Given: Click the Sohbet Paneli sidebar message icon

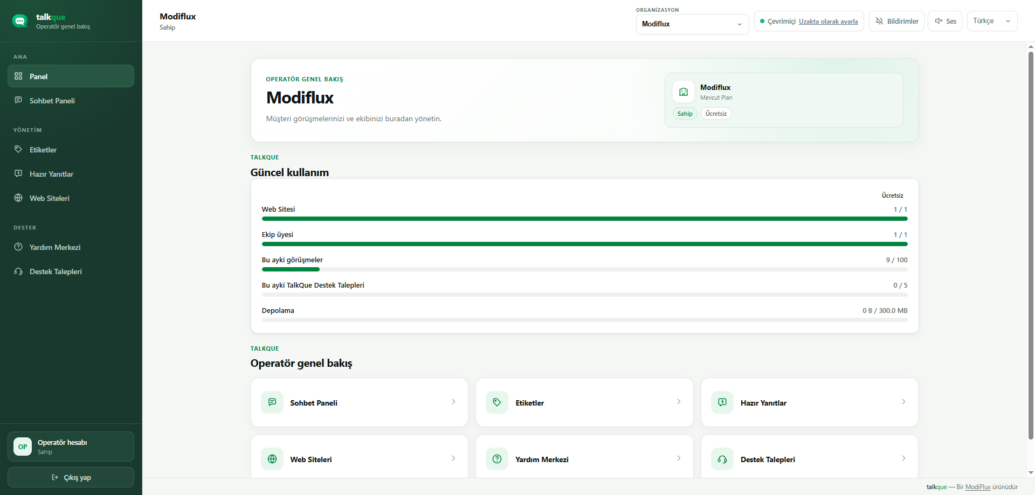Looking at the screenshot, I should (18, 100).
